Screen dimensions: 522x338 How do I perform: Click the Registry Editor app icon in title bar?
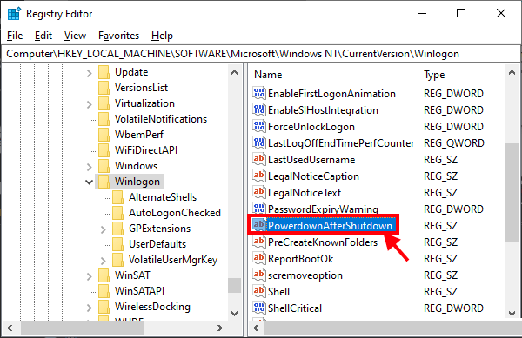click(x=14, y=14)
